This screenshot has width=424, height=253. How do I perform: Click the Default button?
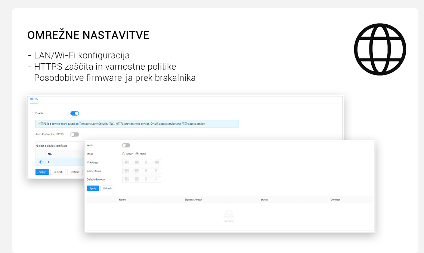click(x=75, y=172)
